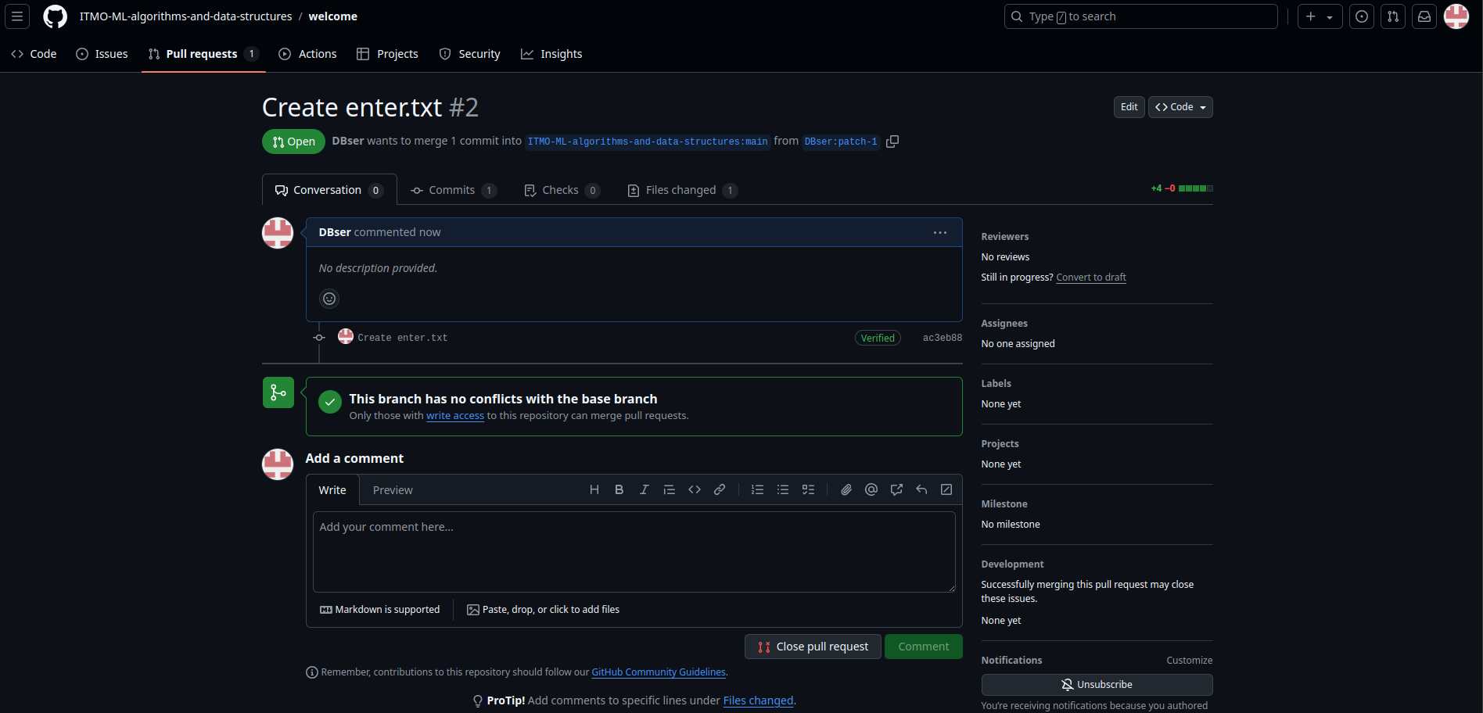Viewport: 1483px width, 713px height.
Task: Insert a quote block in the comment
Action: [x=670, y=489]
